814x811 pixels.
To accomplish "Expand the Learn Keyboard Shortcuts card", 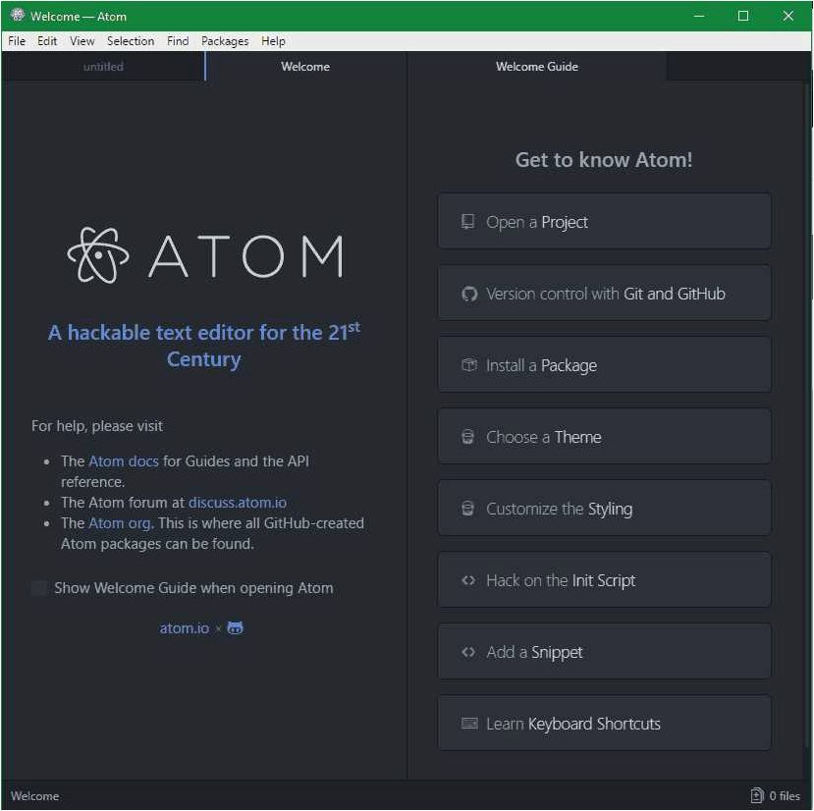I will (x=604, y=724).
